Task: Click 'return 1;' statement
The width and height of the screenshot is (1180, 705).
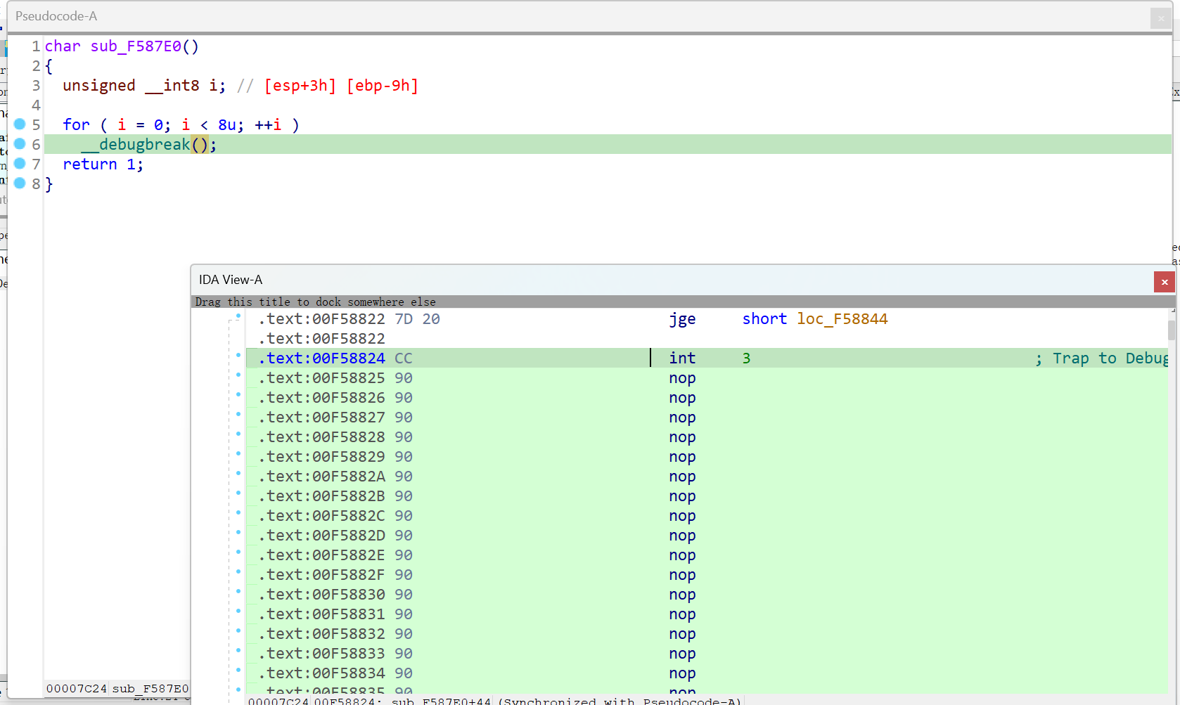Action: tap(103, 164)
